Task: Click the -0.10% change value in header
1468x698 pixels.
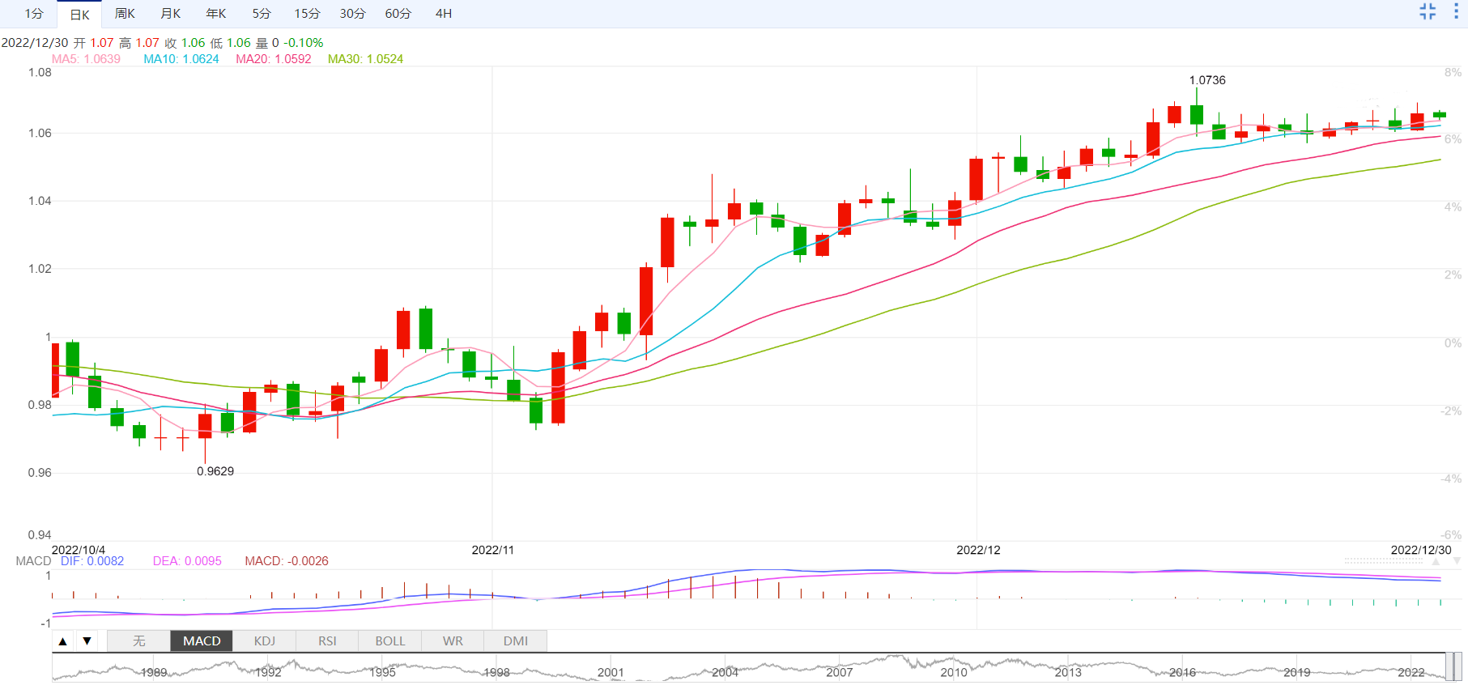Action: [x=304, y=43]
